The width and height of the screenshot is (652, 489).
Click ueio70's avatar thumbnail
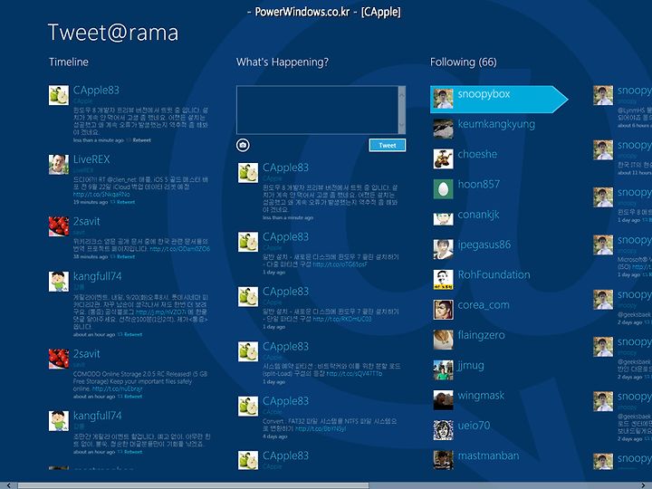coord(443,430)
